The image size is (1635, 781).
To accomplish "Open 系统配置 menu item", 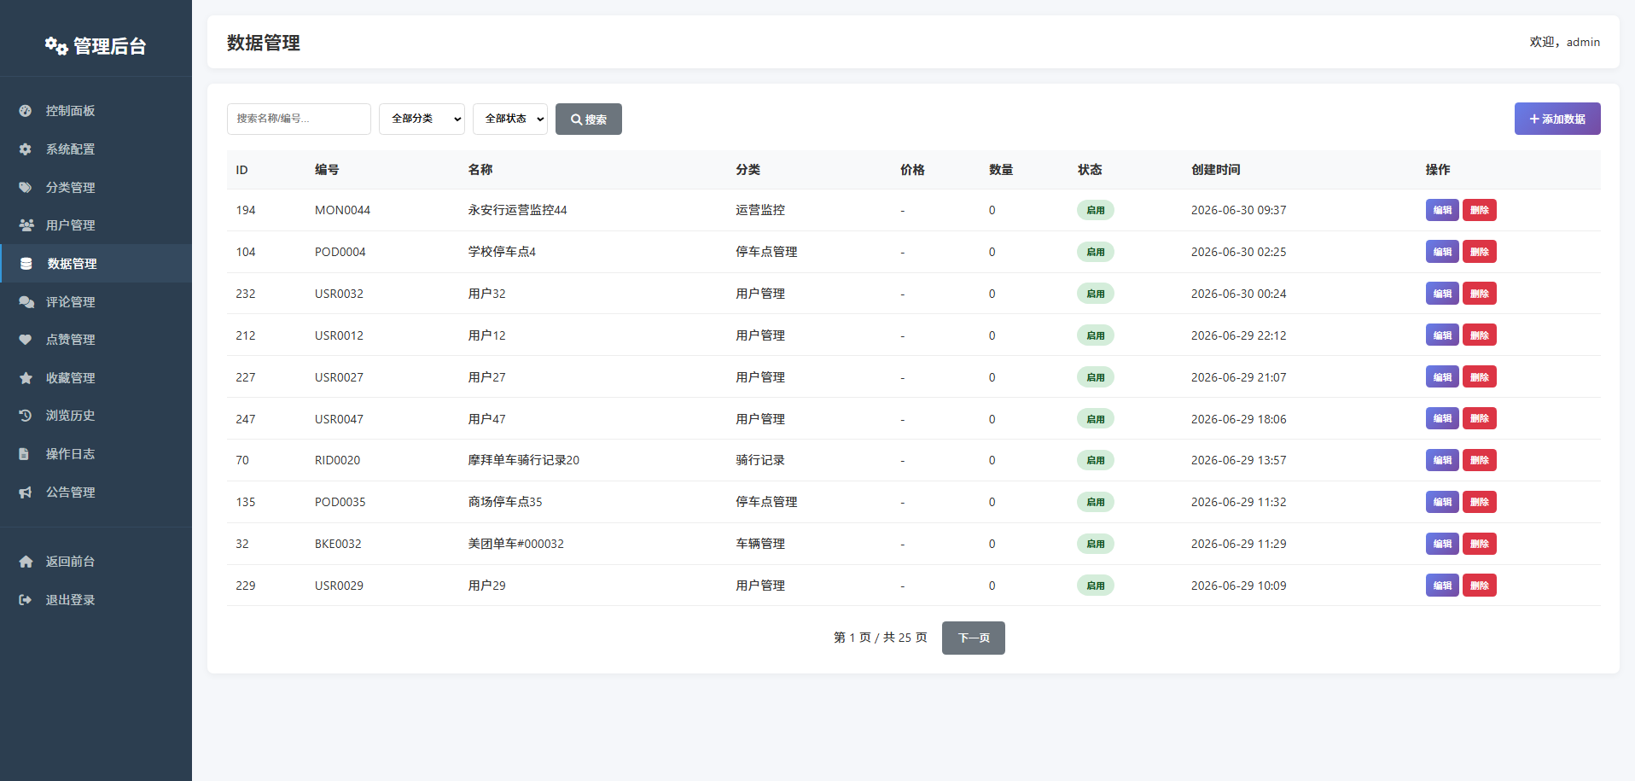I will 96,149.
